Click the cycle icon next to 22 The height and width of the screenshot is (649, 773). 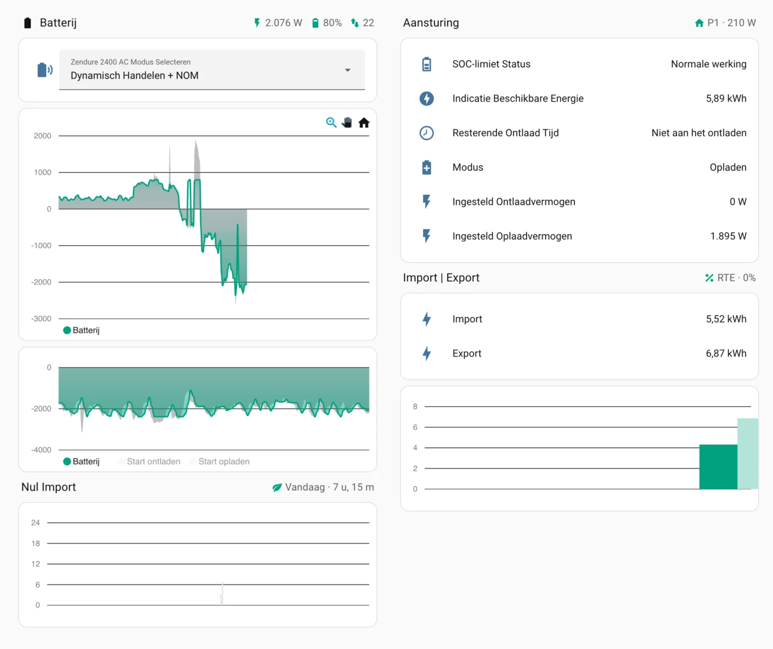355,23
